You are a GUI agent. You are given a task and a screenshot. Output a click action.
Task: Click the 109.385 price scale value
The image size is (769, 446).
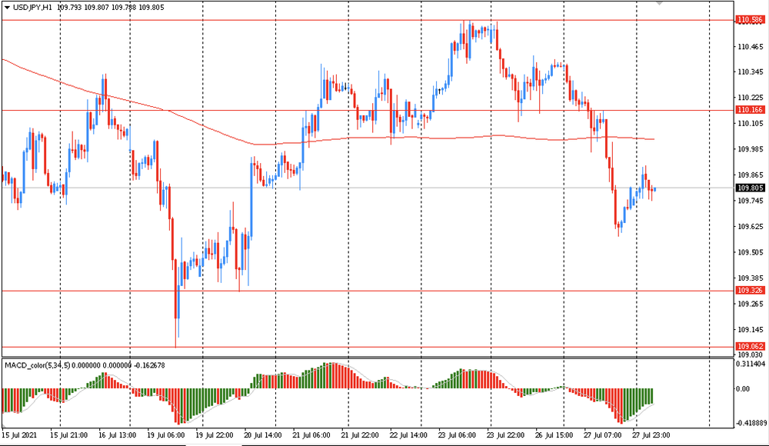[x=751, y=278]
